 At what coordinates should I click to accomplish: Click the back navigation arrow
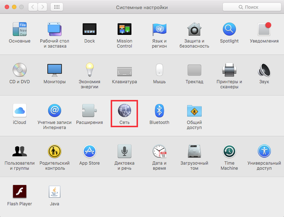33,7
